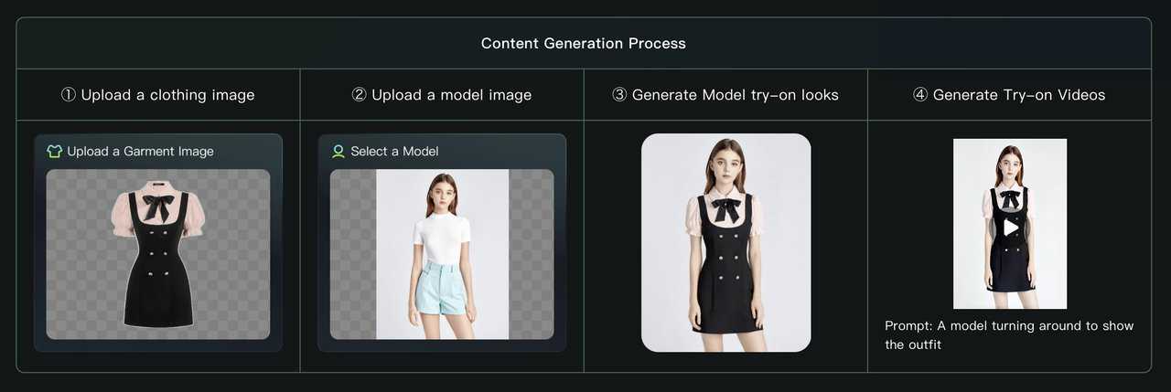The height and width of the screenshot is (392, 1171).
Task: Click the green shirt garment icon
Action: [x=54, y=151]
